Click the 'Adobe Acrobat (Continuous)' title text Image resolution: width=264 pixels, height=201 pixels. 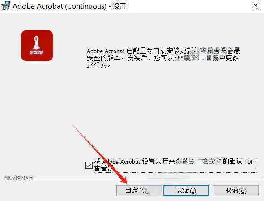(60, 6)
